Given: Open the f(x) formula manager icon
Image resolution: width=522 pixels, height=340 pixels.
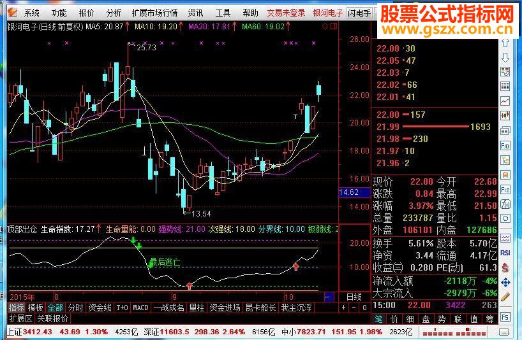Looking at the screenshot, I should (505, 204).
